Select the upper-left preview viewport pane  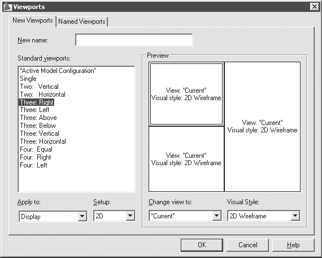pyautogui.click(x=186, y=94)
